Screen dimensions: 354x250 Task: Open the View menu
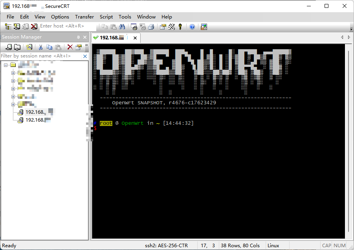(x=40, y=17)
